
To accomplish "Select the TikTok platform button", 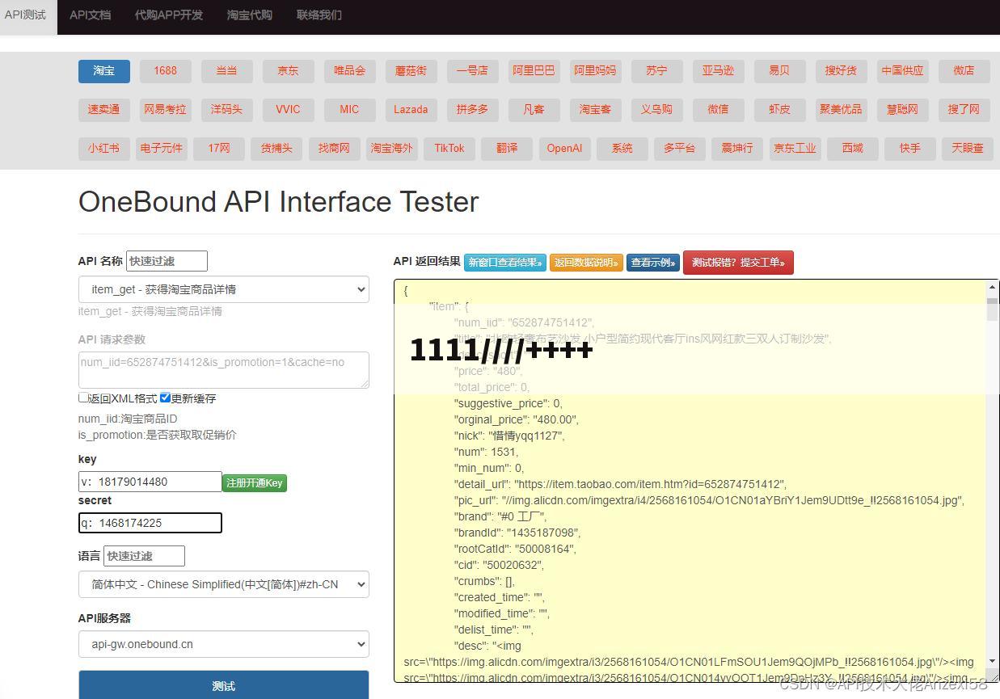I will coord(449,148).
